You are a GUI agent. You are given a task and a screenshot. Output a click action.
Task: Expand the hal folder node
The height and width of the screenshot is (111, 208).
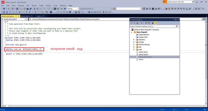pos(134,47)
